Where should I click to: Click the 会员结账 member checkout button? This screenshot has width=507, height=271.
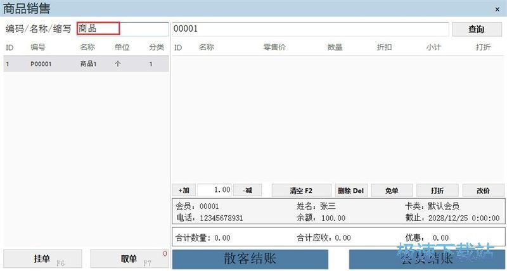[427, 259]
